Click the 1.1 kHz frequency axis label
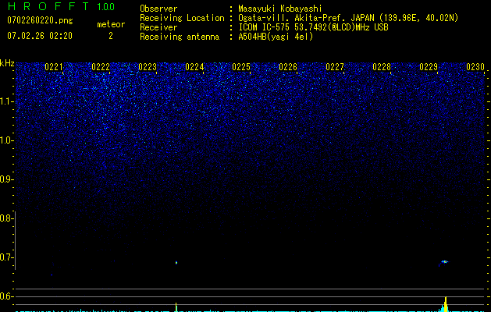491x312 pixels. click(x=6, y=101)
